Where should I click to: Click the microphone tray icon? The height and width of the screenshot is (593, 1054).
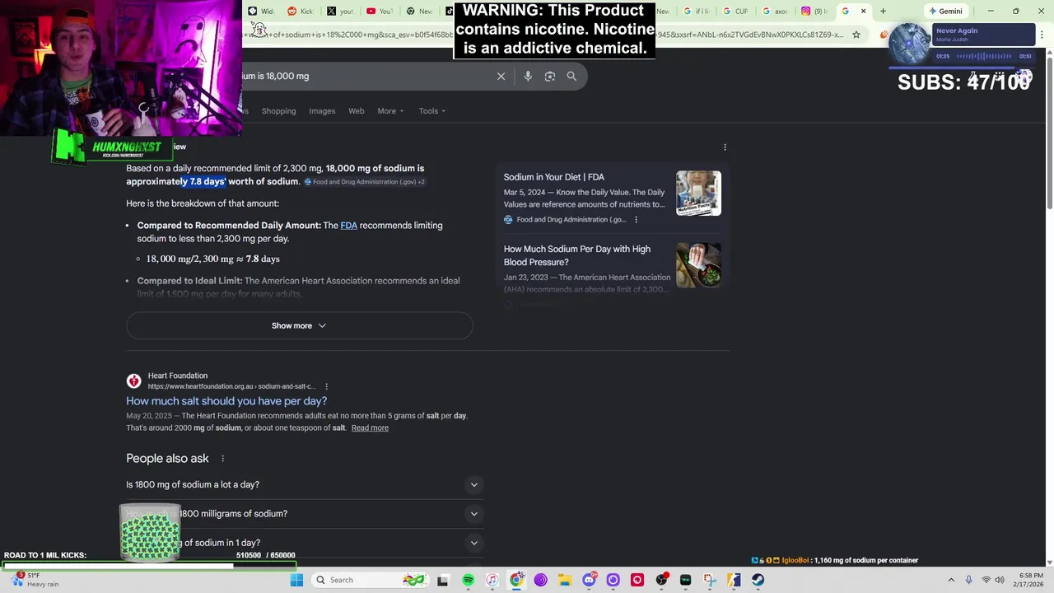tap(968, 580)
